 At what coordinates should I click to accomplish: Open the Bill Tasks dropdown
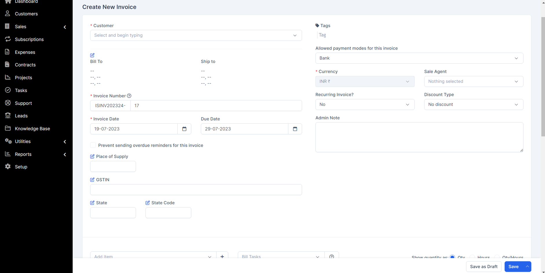coord(281,256)
